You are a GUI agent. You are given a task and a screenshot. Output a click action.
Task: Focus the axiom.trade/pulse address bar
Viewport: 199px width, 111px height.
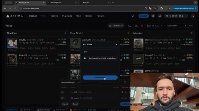pyautogui.click(x=81, y=8)
